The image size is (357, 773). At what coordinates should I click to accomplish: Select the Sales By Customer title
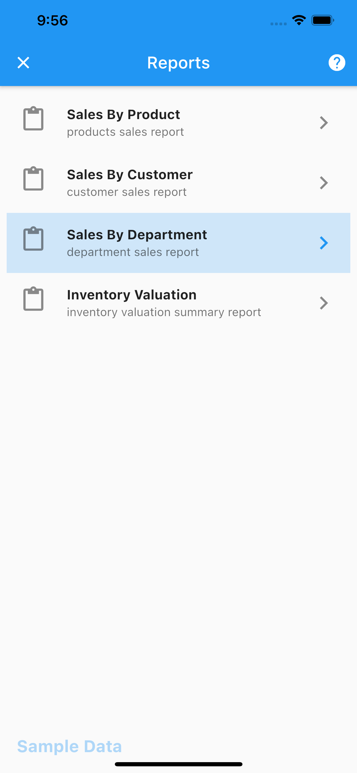point(130,174)
